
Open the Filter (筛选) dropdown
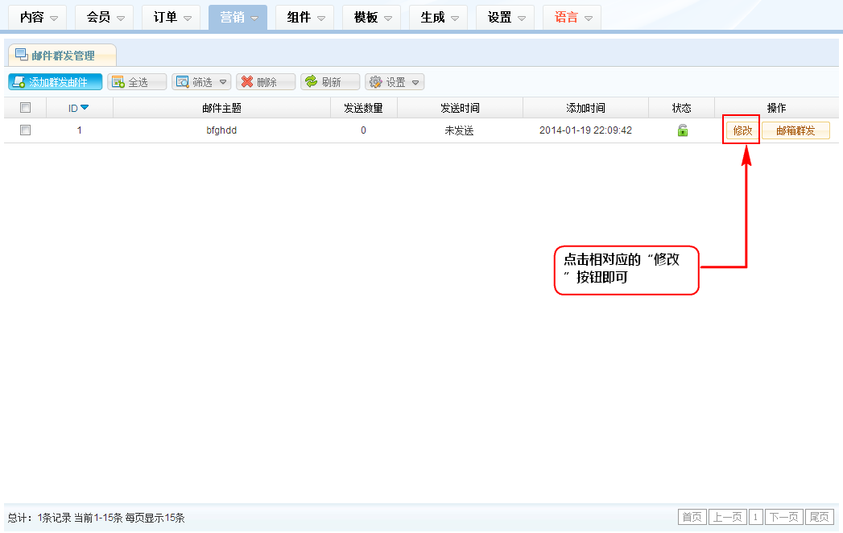tap(201, 82)
